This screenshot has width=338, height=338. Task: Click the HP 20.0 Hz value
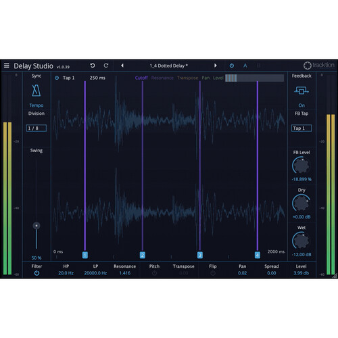66,273
